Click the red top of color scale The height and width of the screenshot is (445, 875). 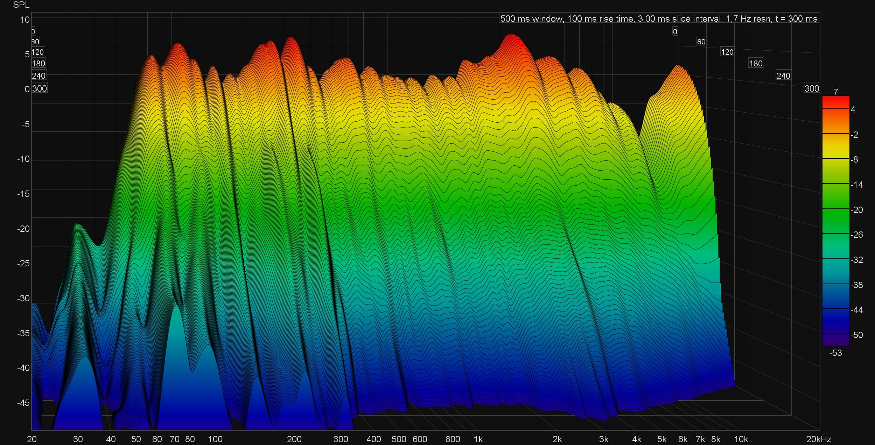point(835,101)
